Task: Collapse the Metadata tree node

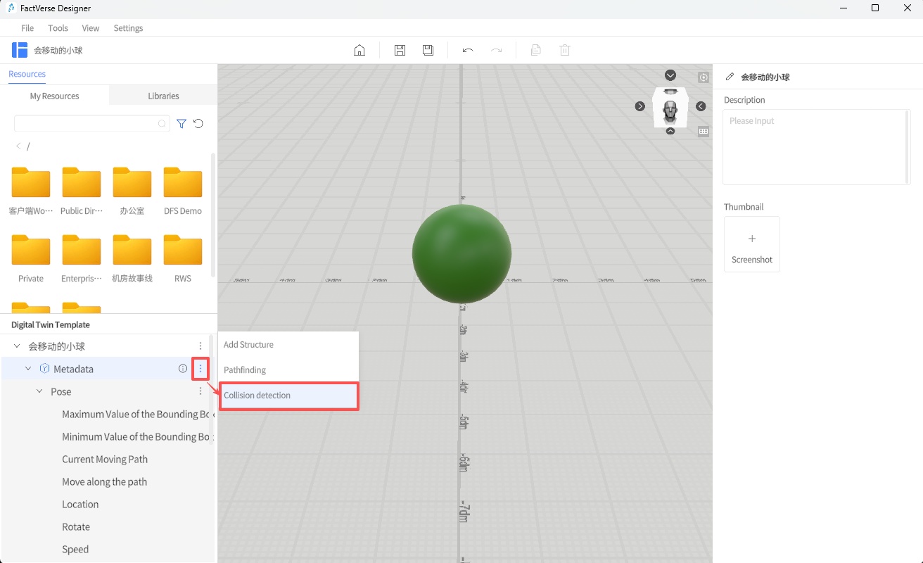Action: (x=28, y=369)
